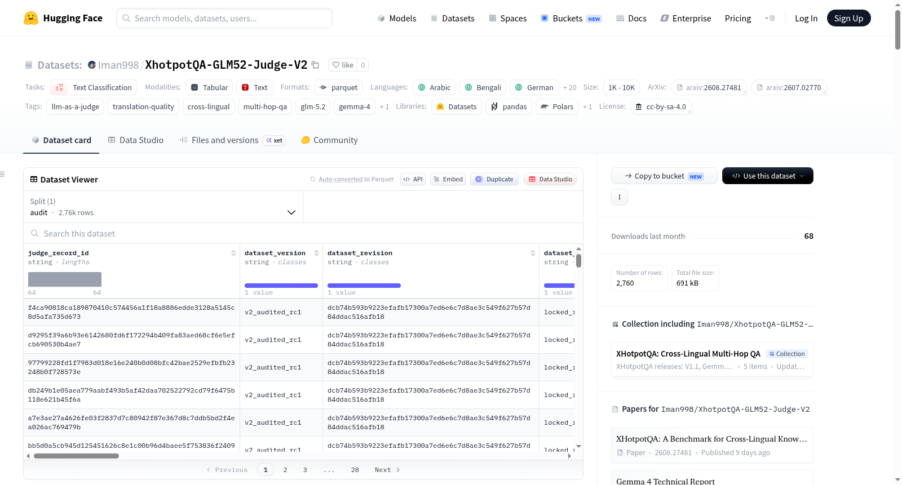Screen dimensions: 902x485
Task: Open Docs in the navigation
Action: [631, 18]
